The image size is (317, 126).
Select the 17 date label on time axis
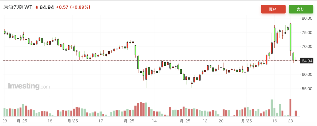click(x=100, y=121)
